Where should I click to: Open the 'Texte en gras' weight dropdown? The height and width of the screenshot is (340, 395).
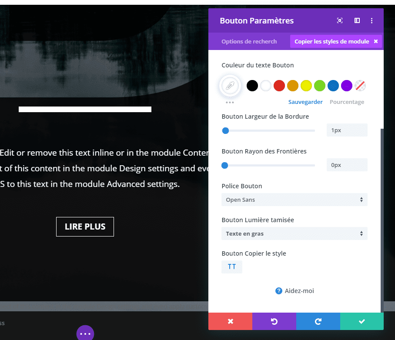(x=295, y=233)
